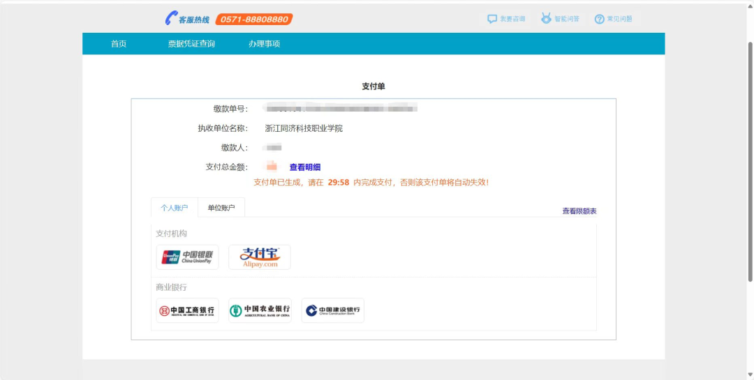Open 票据凭证查询 in the navigation bar

(191, 44)
